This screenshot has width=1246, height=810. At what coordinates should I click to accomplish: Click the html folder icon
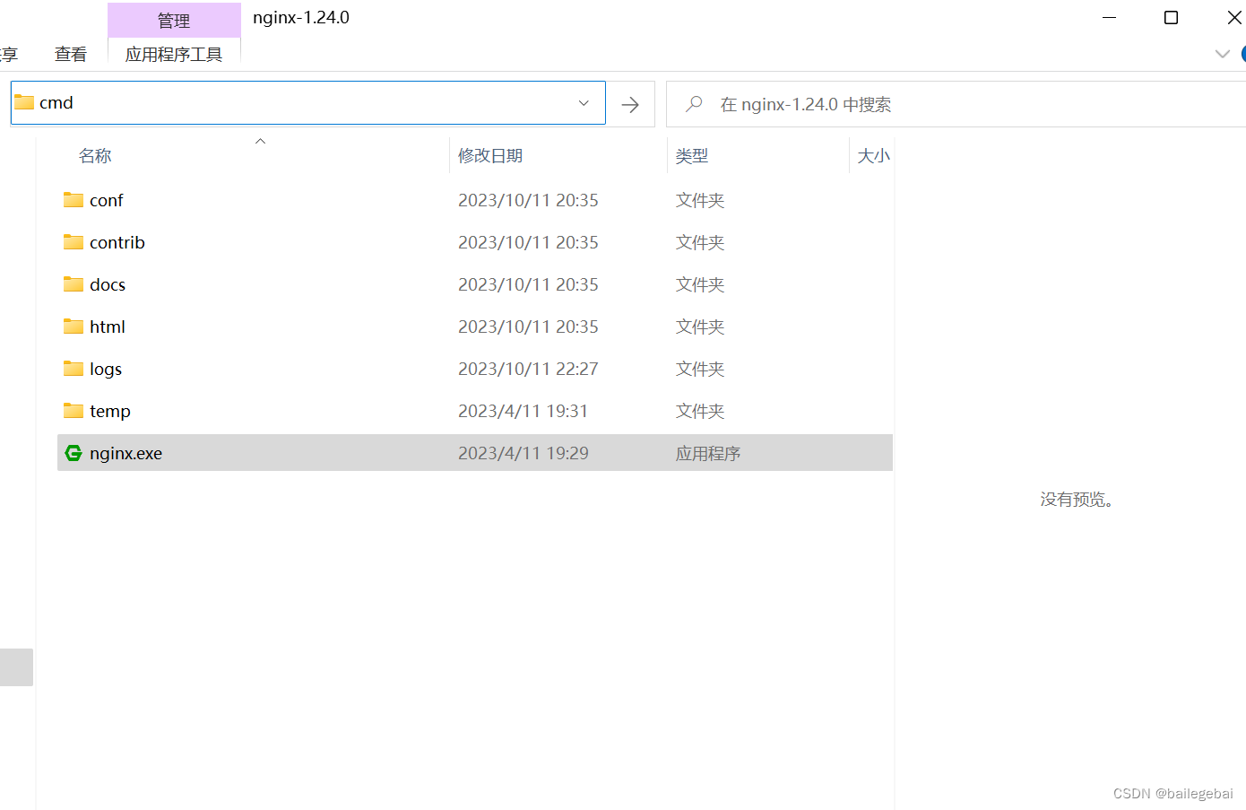coord(74,327)
